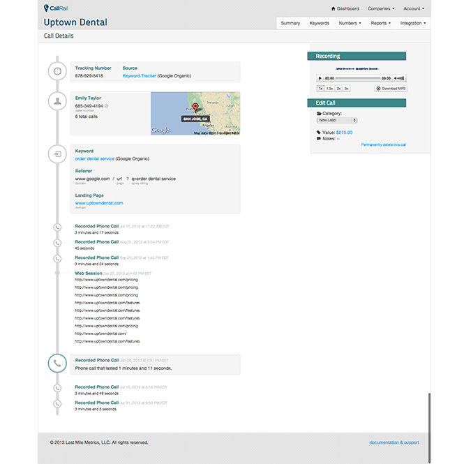Viewport: 464px width, 464px height.
Task: Click the Web Session timeline dot
Action: click(57, 273)
